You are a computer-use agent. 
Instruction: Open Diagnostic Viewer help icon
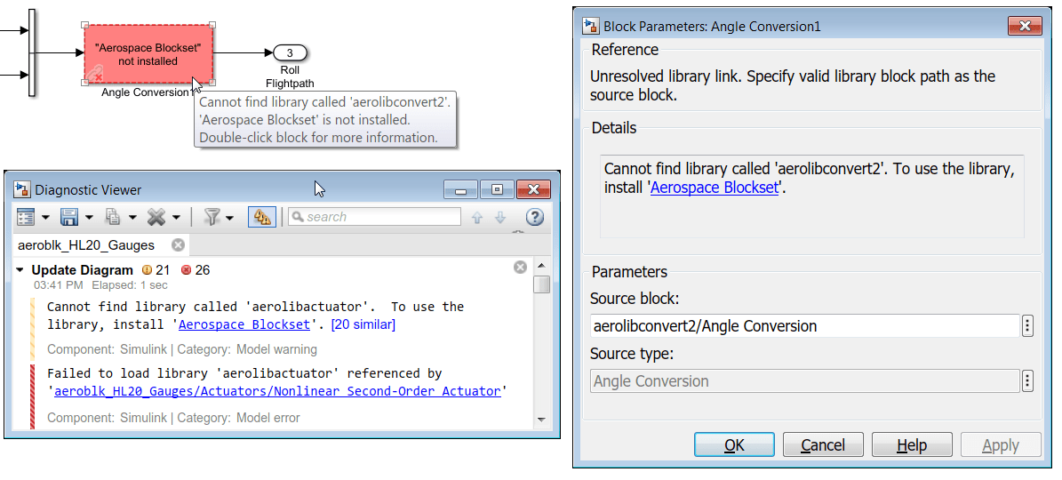(x=534, y=217)
